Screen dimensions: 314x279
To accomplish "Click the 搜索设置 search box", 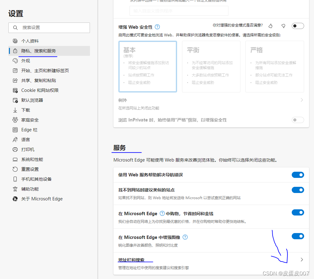I will tap(49, 27).
